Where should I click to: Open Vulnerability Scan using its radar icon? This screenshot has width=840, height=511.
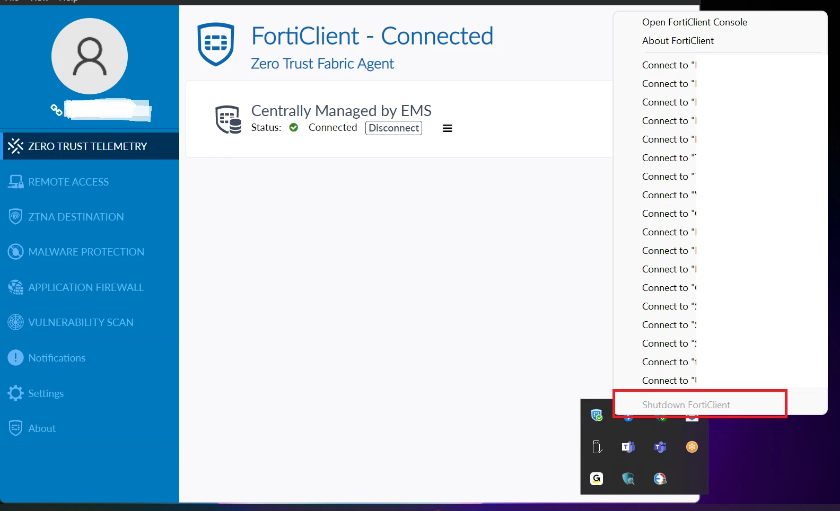(x=15, y=322)
